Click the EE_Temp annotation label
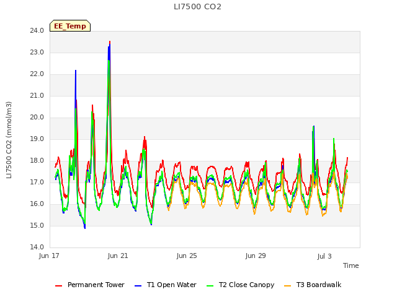 [70, 26]
